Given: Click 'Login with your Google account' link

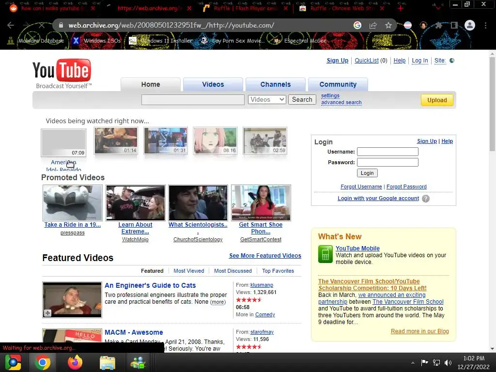Looking at the screenshot, I should coord(378,198).
